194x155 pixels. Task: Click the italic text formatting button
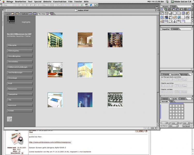pos(35,5)
